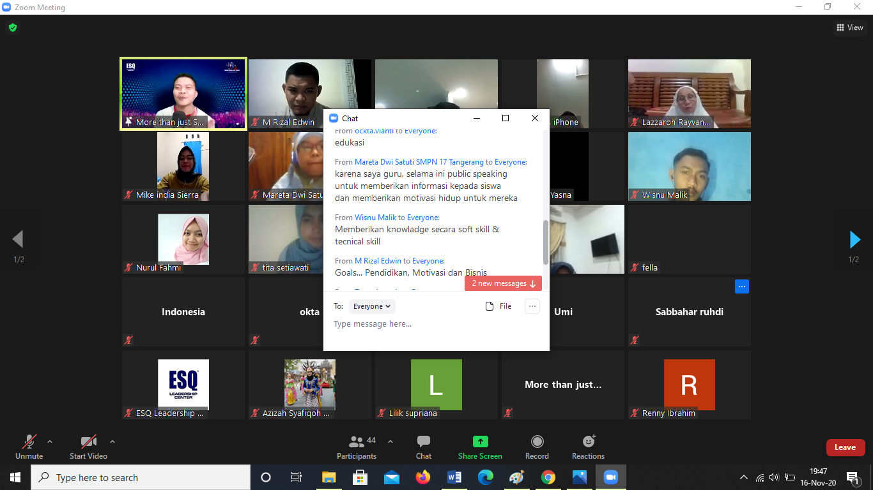
Task: Open options menu on Sabbahar ruhdi tile
Action: 741,286
